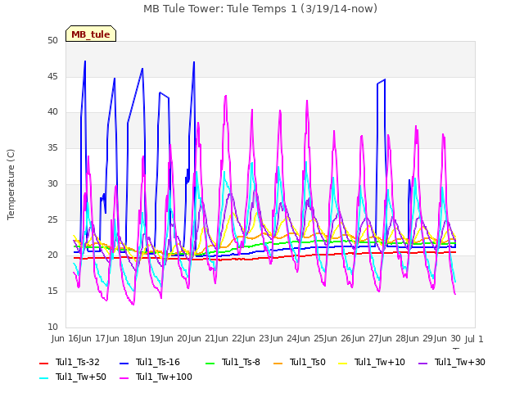Click the y-axis tick label 45

(x=52, y=76)
